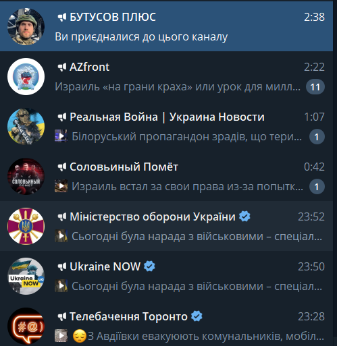The height and width of the screenshot is (346, 337).
Task: Open the AZfront chat title
Action: pyautogui.click(x=89, y=67)
